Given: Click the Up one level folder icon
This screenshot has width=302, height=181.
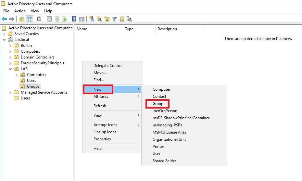Looking at the screenshot, I should coord(22,19).
